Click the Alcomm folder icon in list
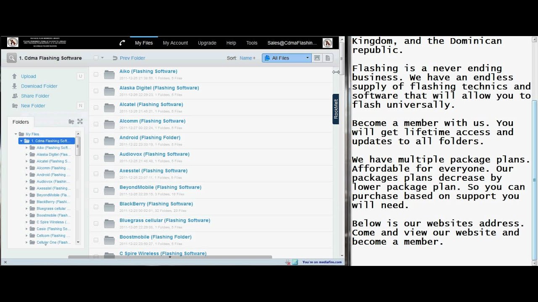538x302 pixels. (x=109, y=124)
